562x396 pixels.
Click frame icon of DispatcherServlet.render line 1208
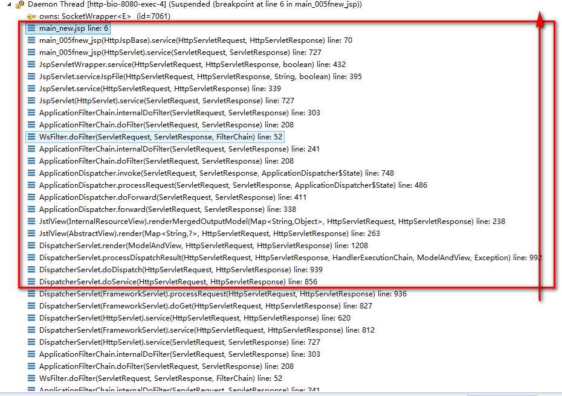31,246
